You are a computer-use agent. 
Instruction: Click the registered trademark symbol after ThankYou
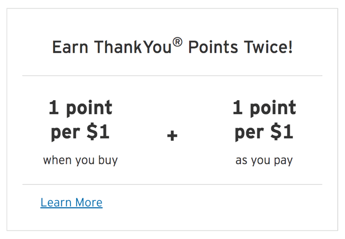(x=177, y=42)
